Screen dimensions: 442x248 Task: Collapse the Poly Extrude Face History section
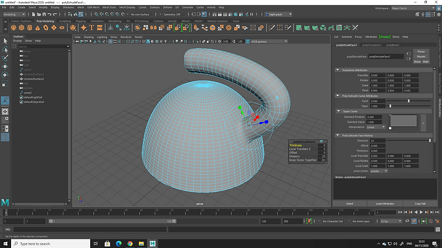coord(338,135)
